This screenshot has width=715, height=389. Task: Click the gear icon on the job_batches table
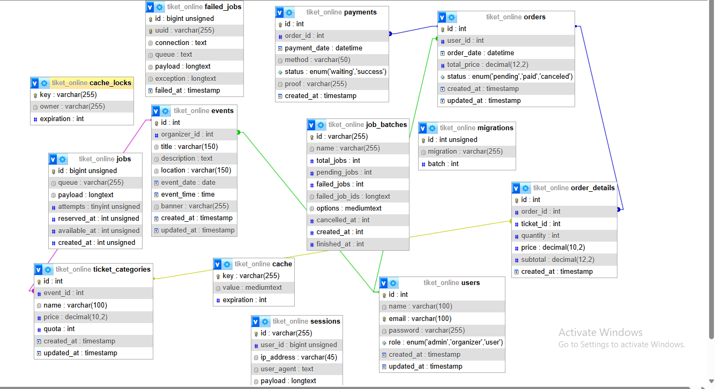click(x=321, y=125)
